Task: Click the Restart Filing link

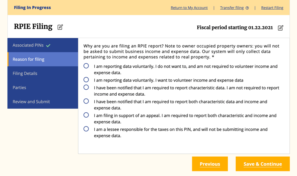Action: [x=272, y=8]
